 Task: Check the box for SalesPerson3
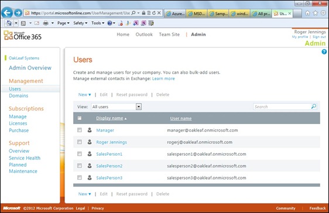80,177
